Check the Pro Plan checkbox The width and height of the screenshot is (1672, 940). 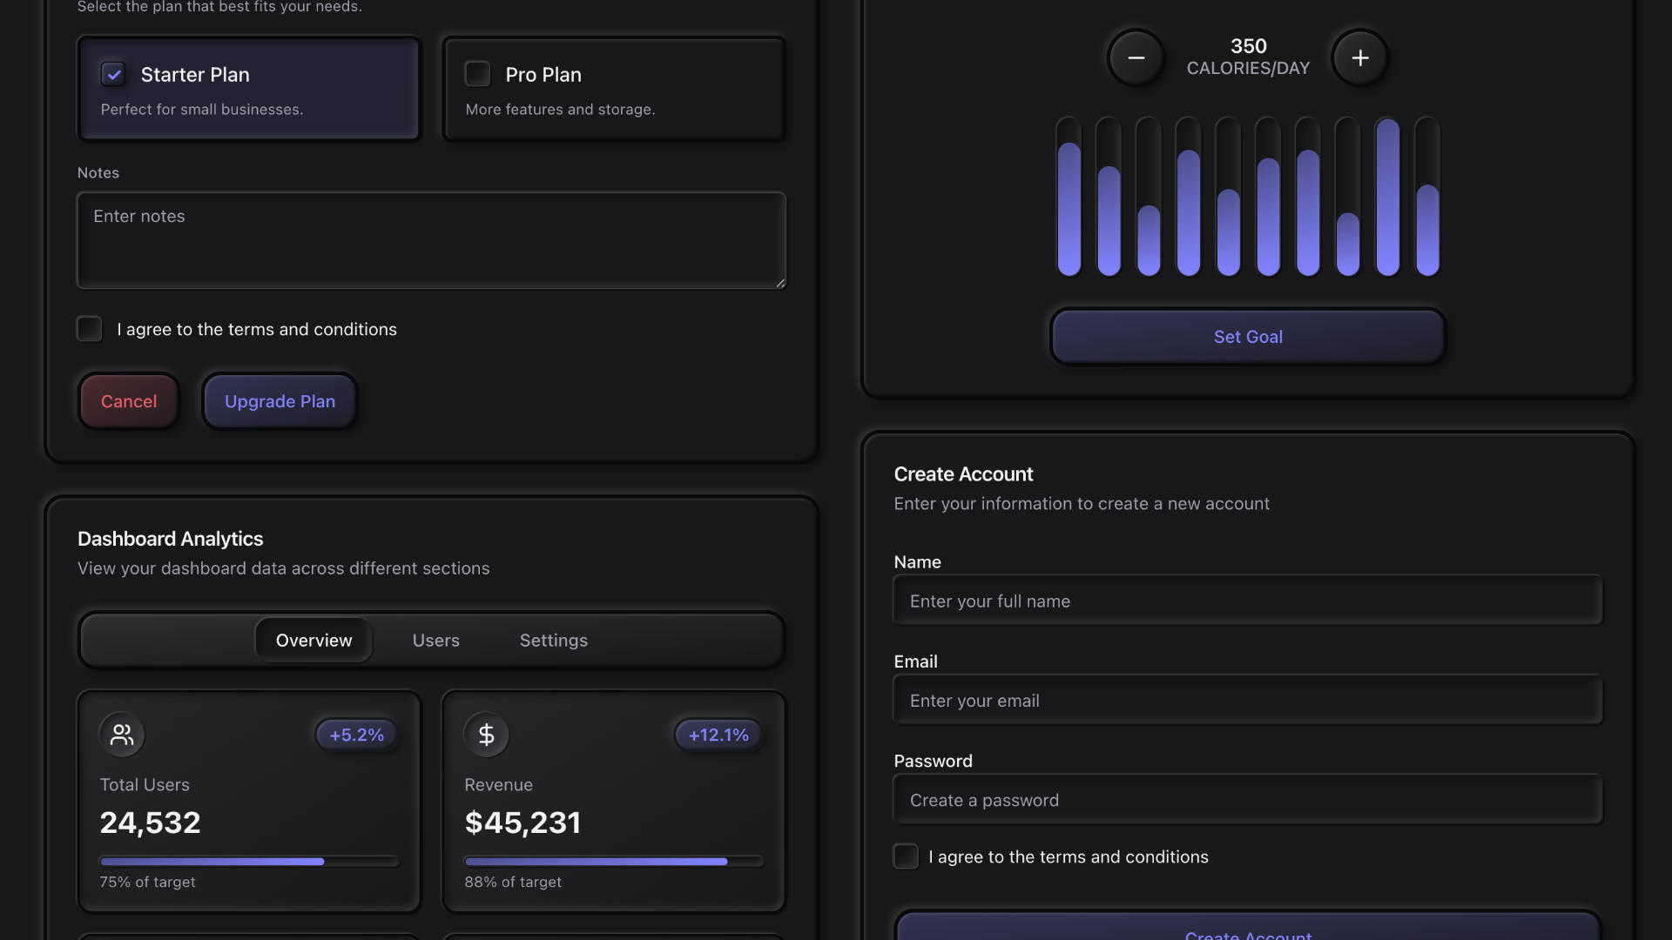477,74
